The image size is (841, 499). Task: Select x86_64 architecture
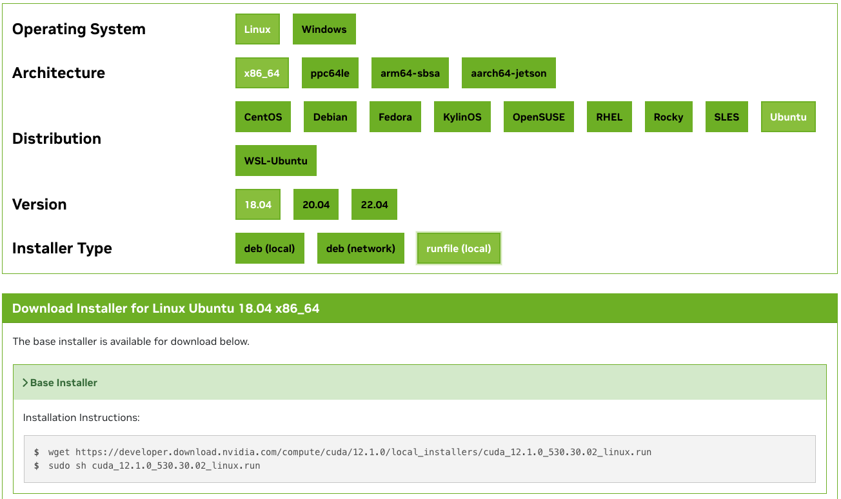262,73
